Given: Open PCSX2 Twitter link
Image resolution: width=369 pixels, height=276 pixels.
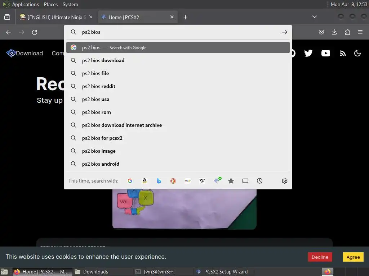Looking at the screenshot, I should [308, 53].
